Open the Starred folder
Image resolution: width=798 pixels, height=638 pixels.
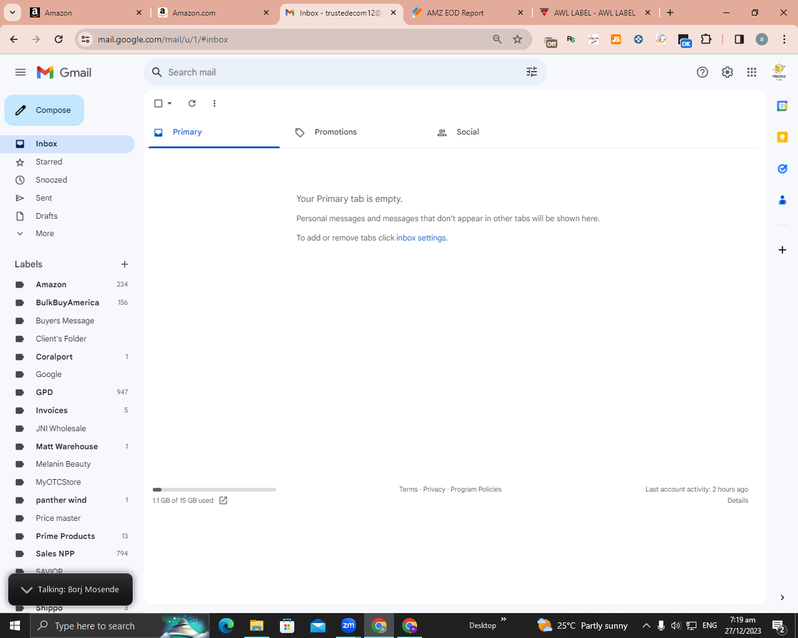[x=67, y=162]
